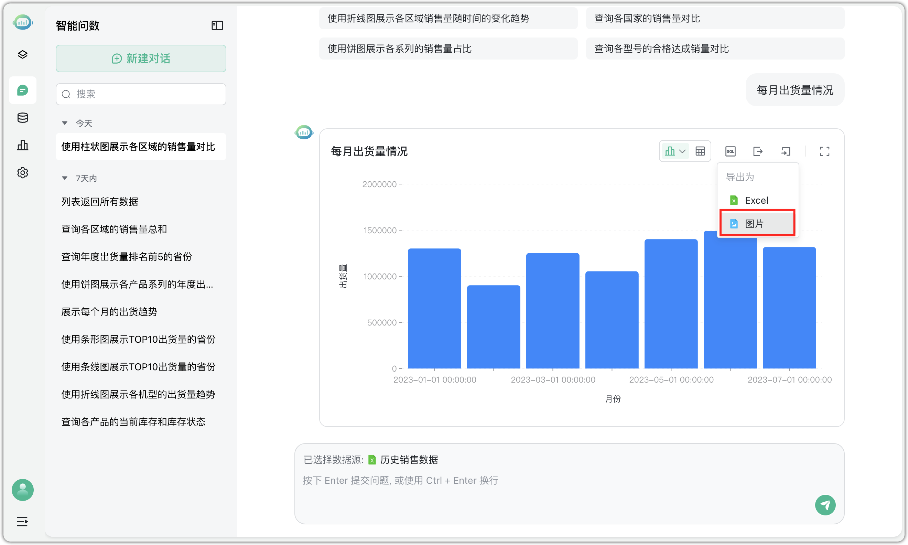
Task: Switch the result to table view
Action: pyautogui.click(x=700, y=151)
